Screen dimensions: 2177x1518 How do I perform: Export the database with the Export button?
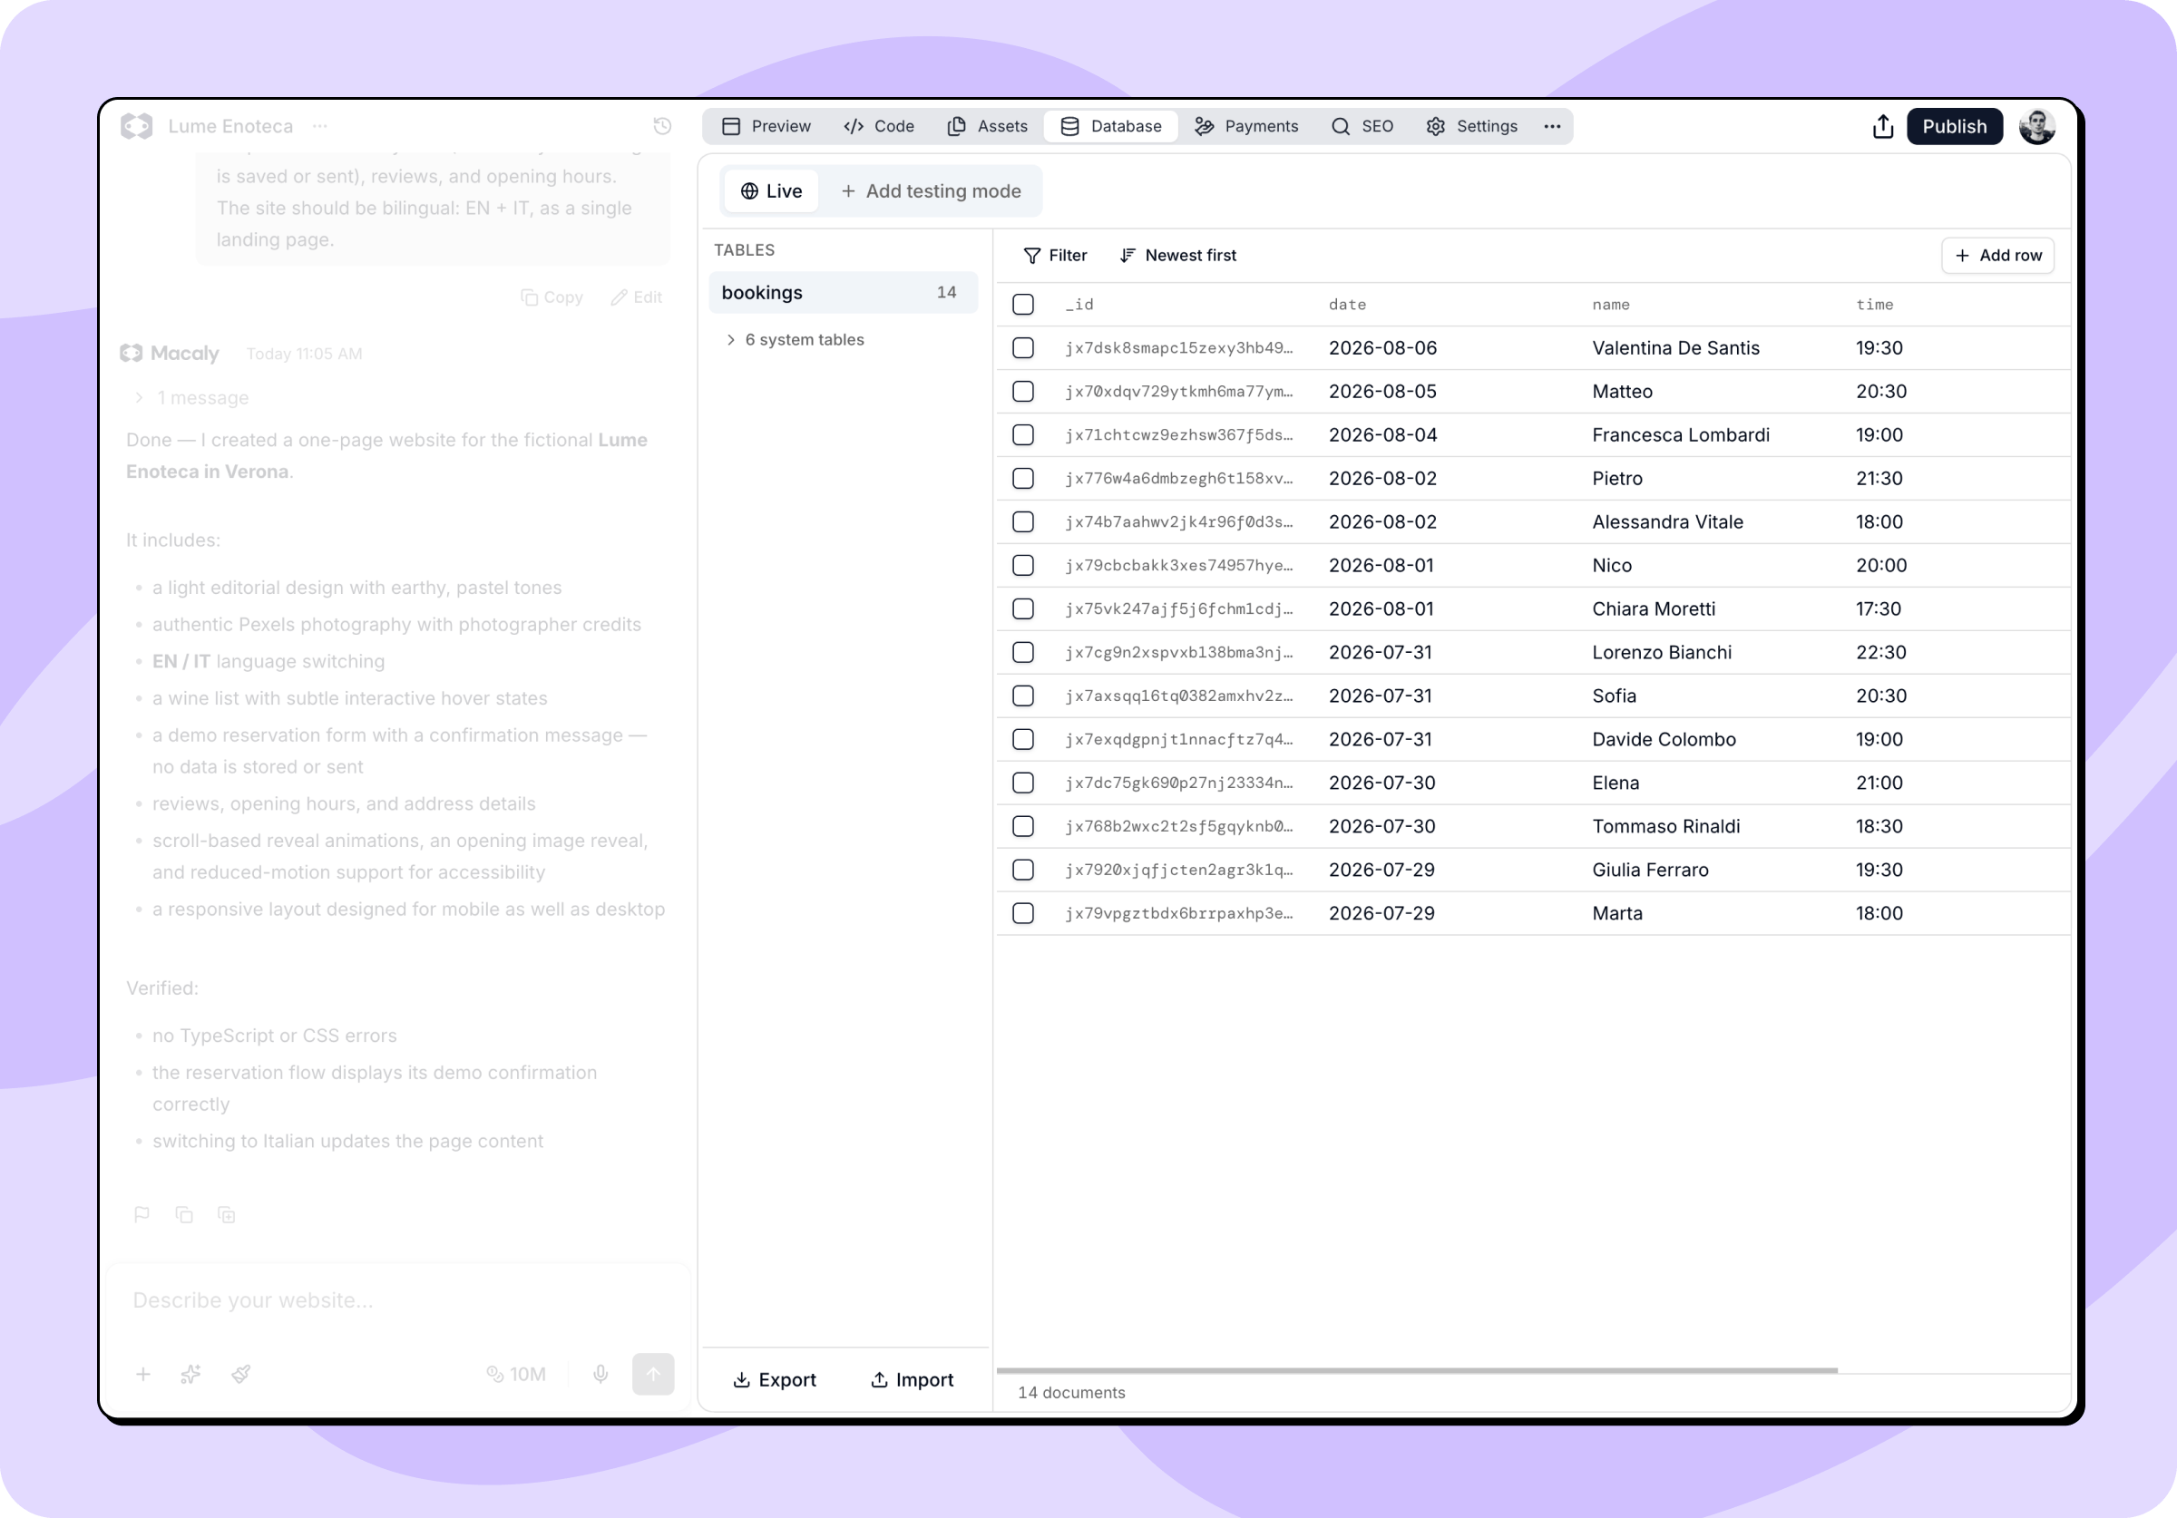[x=775, y=1379]
